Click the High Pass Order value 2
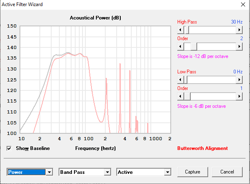Image resolution: width=250 pixels, height=184 pixels. (241, 39)
